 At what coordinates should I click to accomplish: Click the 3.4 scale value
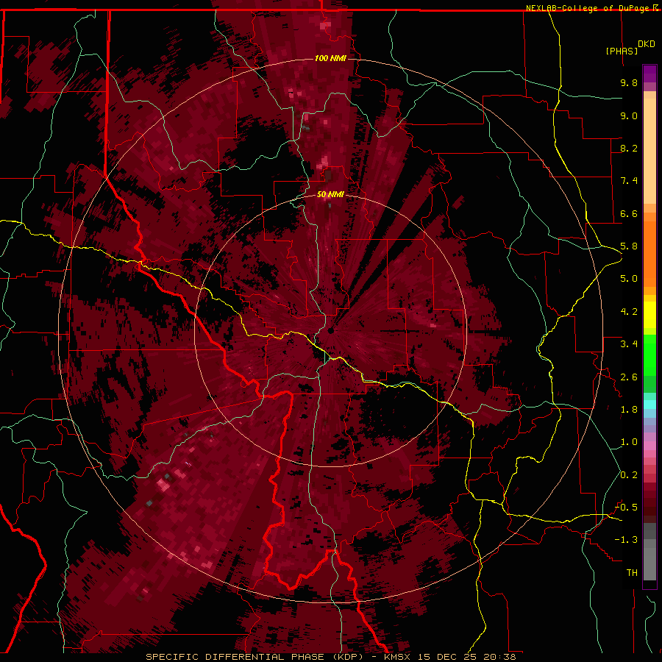point(629,344)
